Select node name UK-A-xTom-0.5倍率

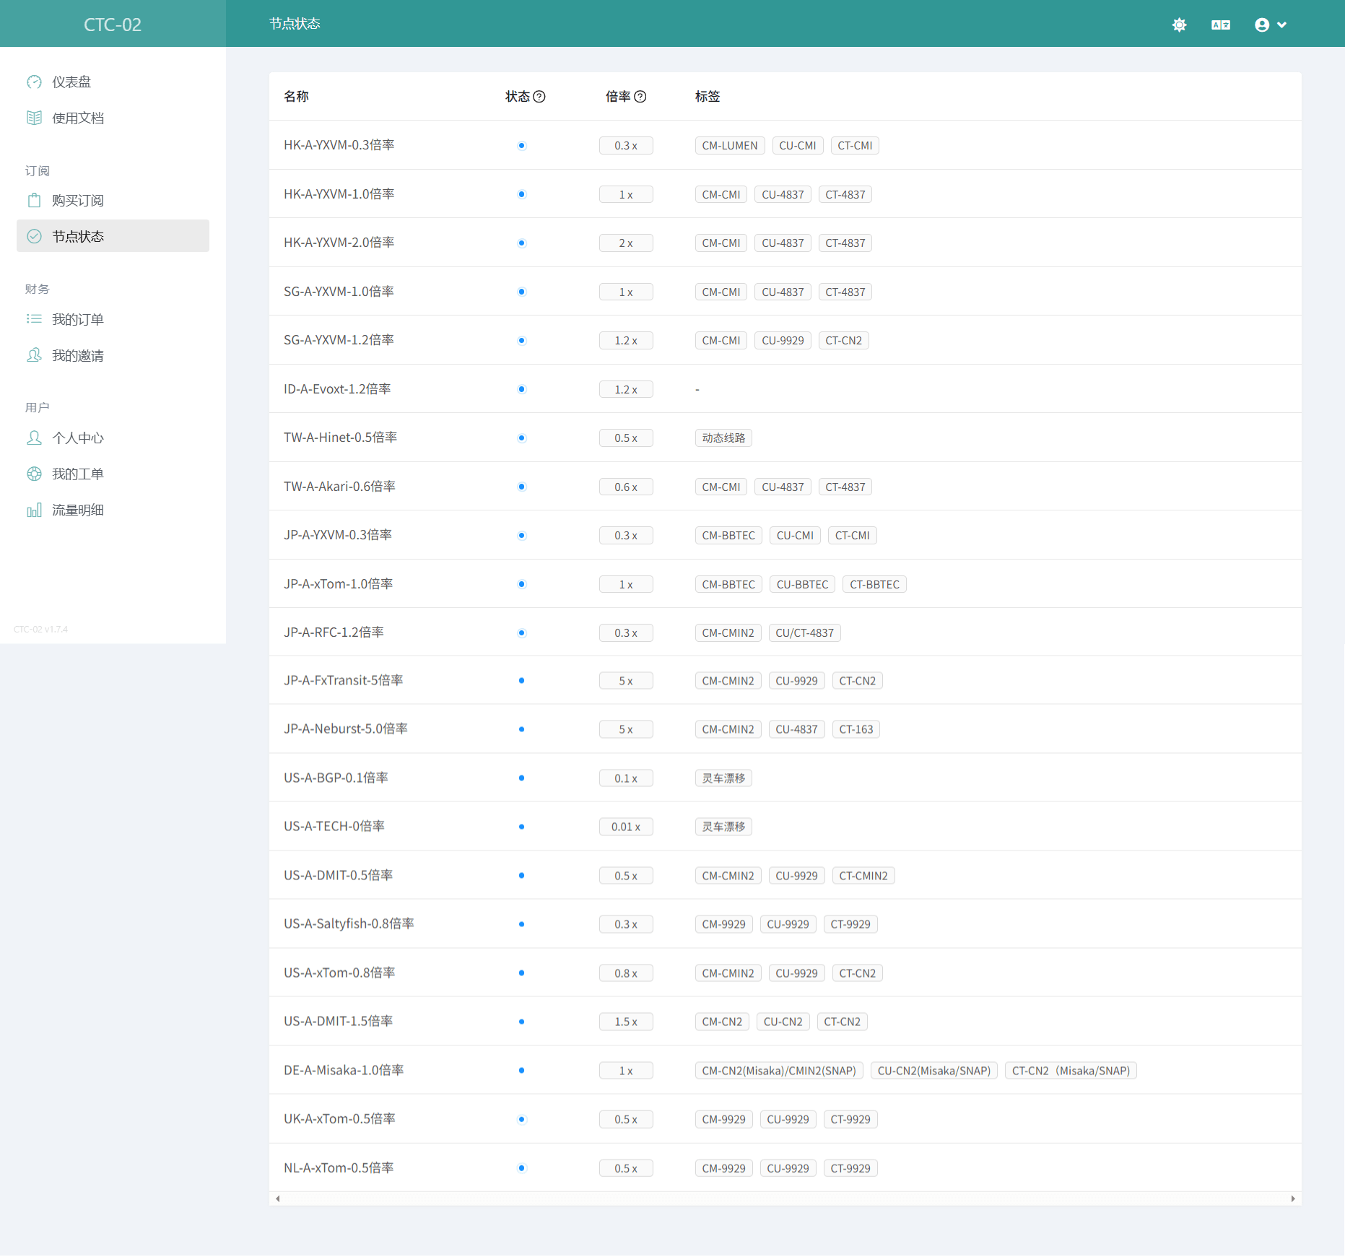[x=339, y=1118]
